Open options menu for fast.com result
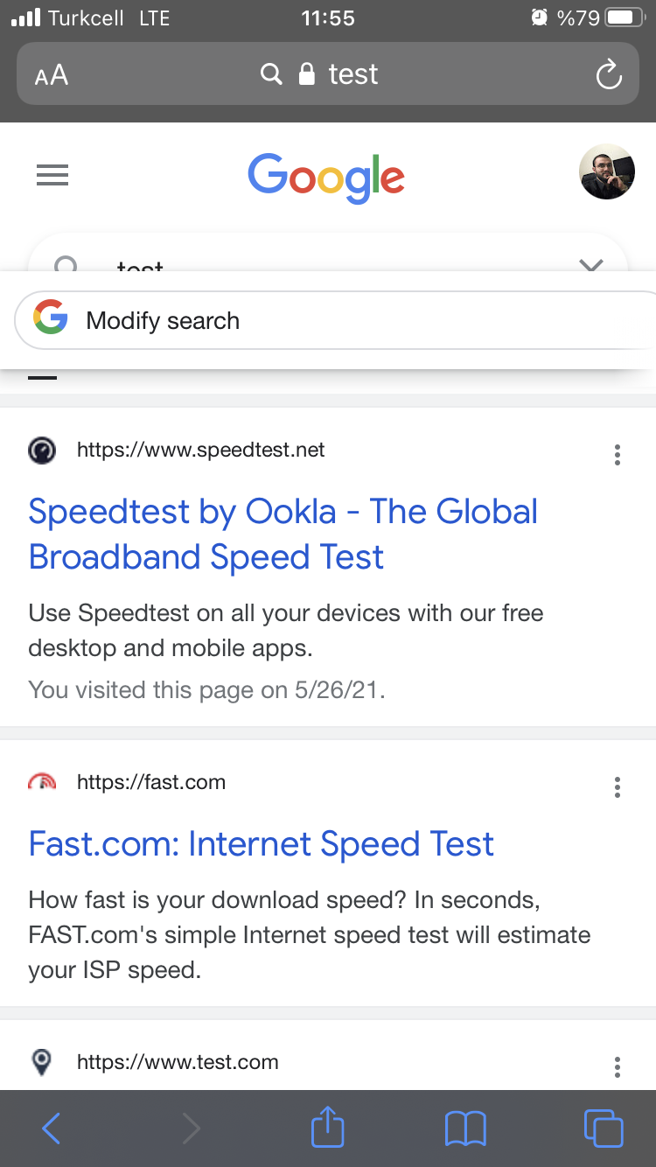 [618, 786]
